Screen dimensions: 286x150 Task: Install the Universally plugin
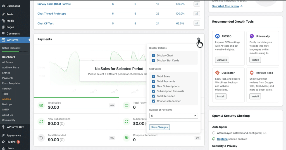[255, 60]
